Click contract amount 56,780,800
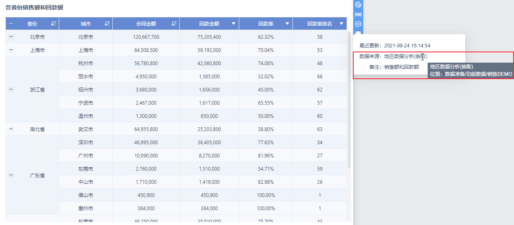Viewport: 514px width, 225px height. point(146,63)
